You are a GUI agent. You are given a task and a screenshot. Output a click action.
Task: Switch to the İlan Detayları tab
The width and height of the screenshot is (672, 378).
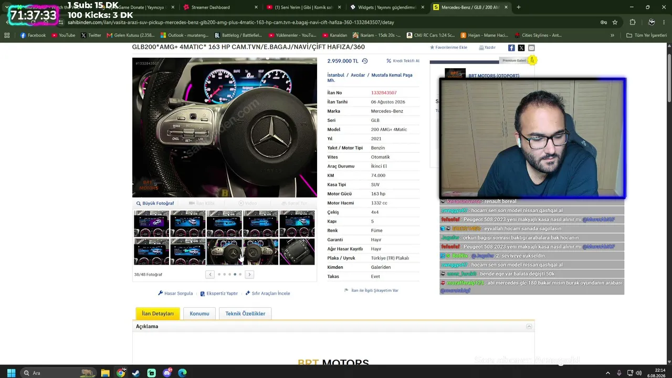pos(157,313)
